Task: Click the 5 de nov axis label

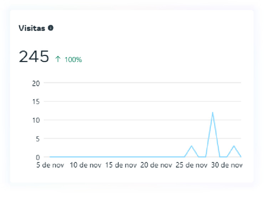Action: tap(50, 165)
